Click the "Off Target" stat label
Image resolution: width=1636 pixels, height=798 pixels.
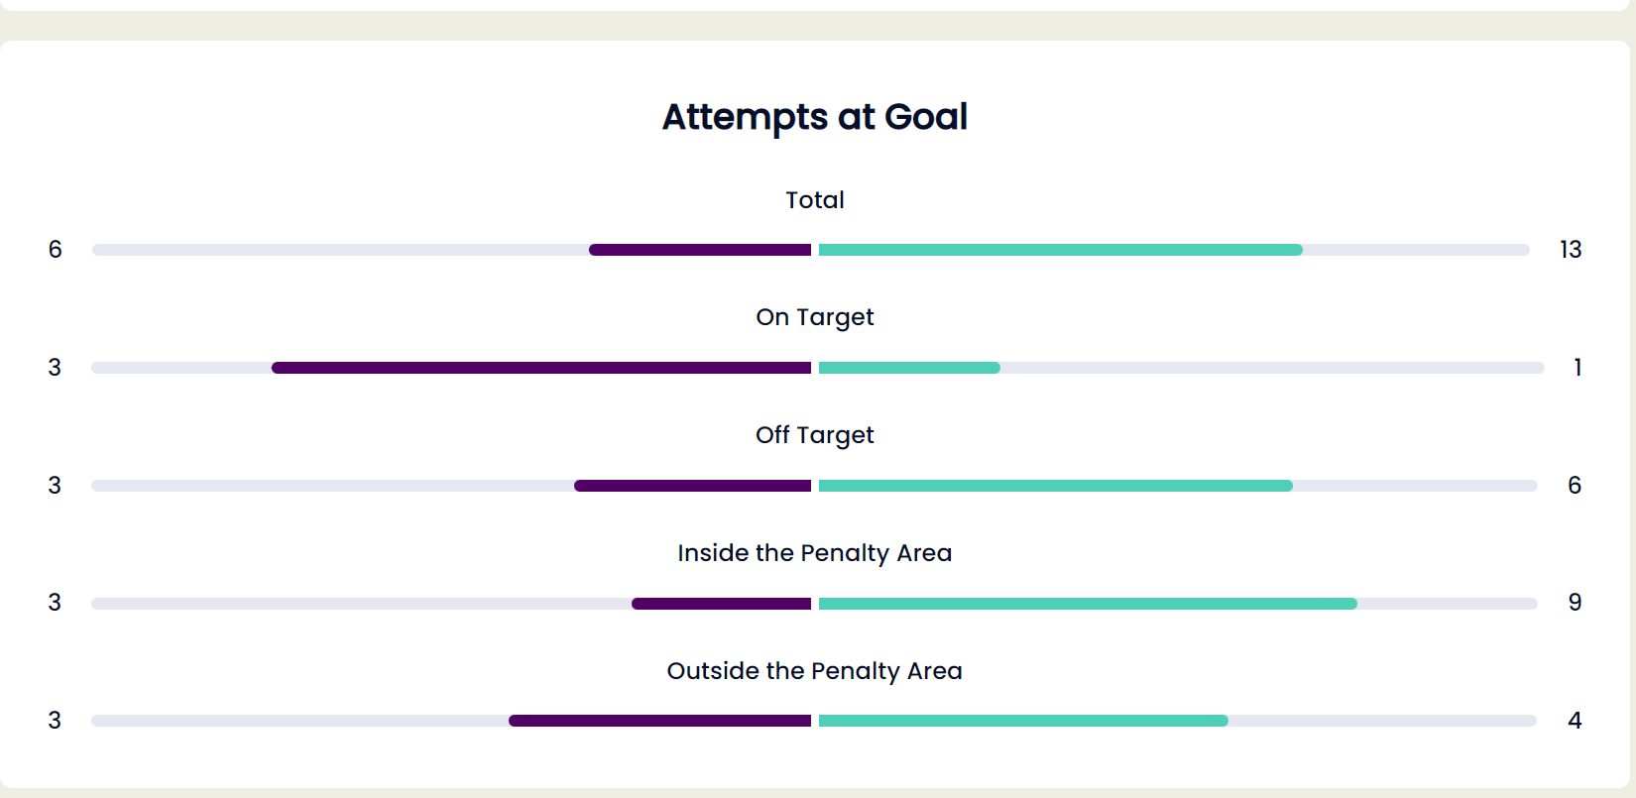point(815,435)
